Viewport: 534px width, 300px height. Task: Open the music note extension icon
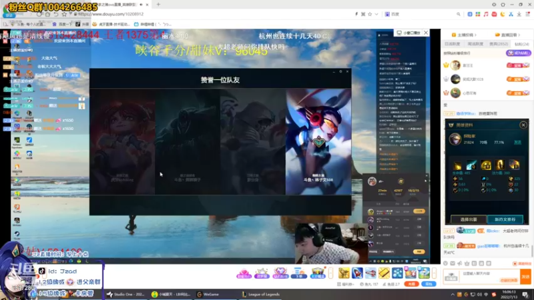pyautogui.click(x=486, y=14)
